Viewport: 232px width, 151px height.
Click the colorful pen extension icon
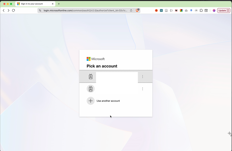(x=181, y=10)
